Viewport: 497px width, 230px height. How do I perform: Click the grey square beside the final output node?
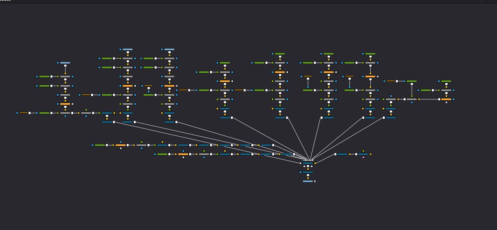pyautogui.click(x=315, y=181)
